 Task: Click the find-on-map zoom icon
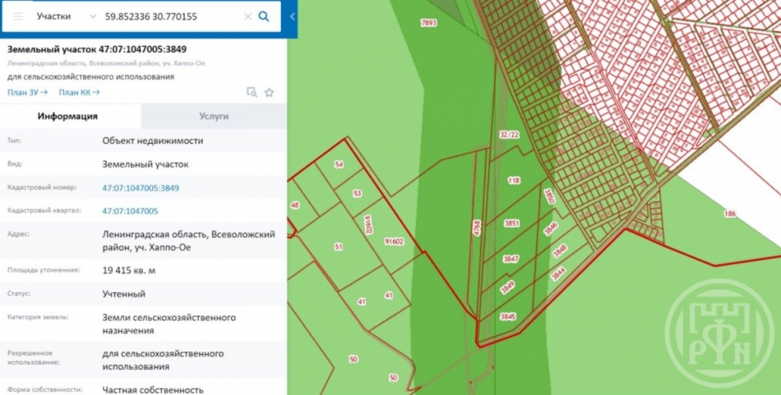[252, 93]
